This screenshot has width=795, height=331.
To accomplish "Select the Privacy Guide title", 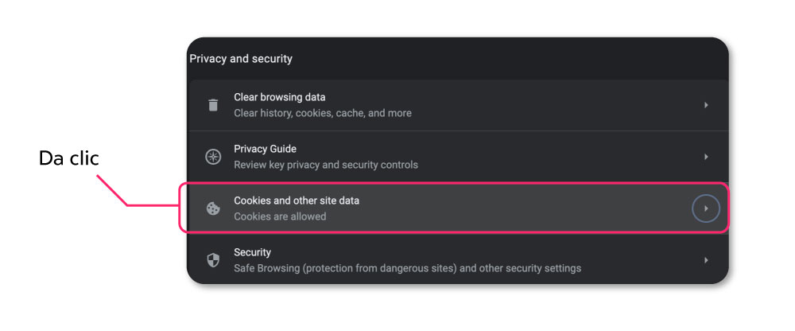I will tap(266, 149).
